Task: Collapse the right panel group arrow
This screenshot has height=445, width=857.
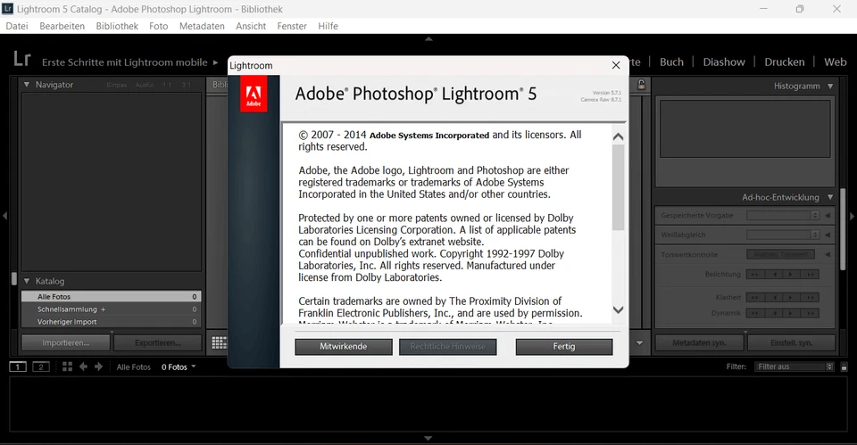Action: 852,216
